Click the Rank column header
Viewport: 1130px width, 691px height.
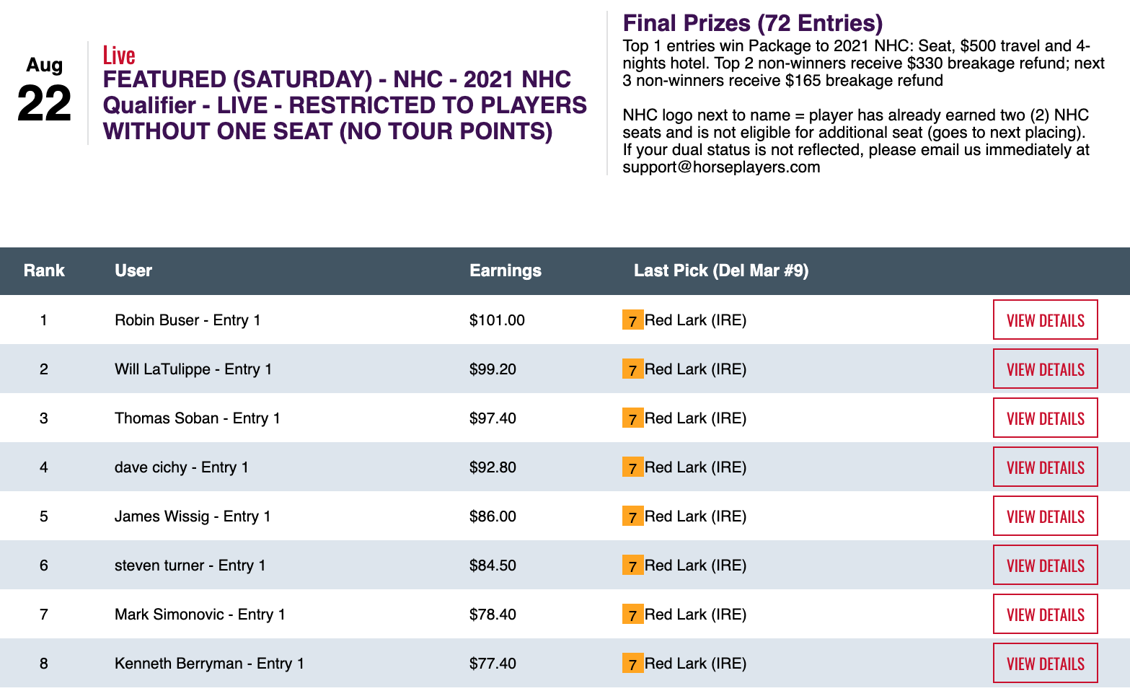[x=44, y=270]
